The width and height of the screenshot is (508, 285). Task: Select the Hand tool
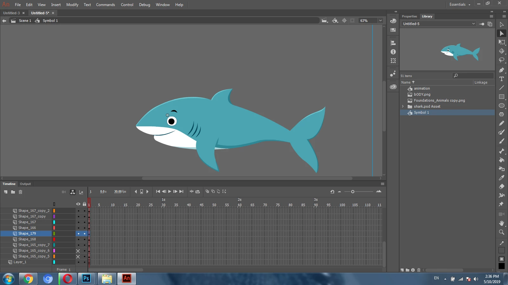[502, 223]
